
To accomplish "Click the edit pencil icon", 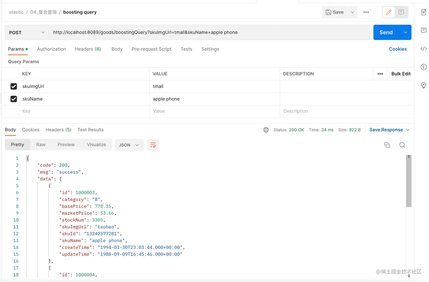I will coord(388,12).
